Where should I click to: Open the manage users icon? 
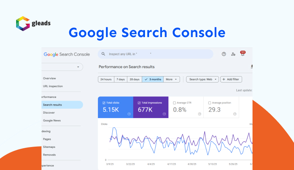[233, 54]
